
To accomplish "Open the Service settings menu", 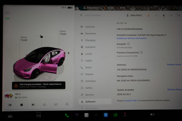I will [x=87, y=95].
